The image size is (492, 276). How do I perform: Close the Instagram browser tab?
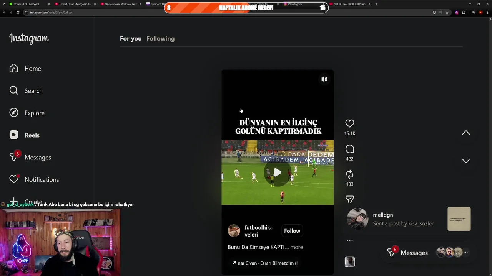tap(324, 4)
